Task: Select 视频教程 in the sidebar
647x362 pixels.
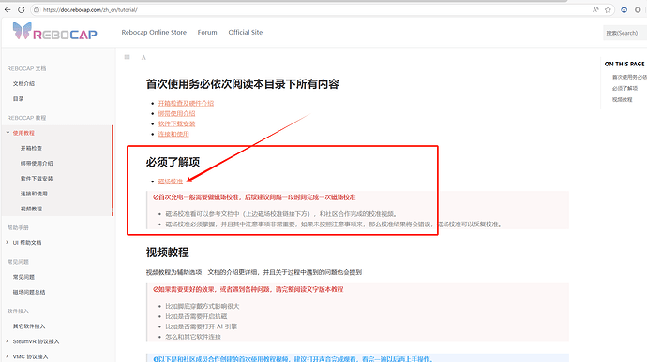Action: tap(31, 209)
